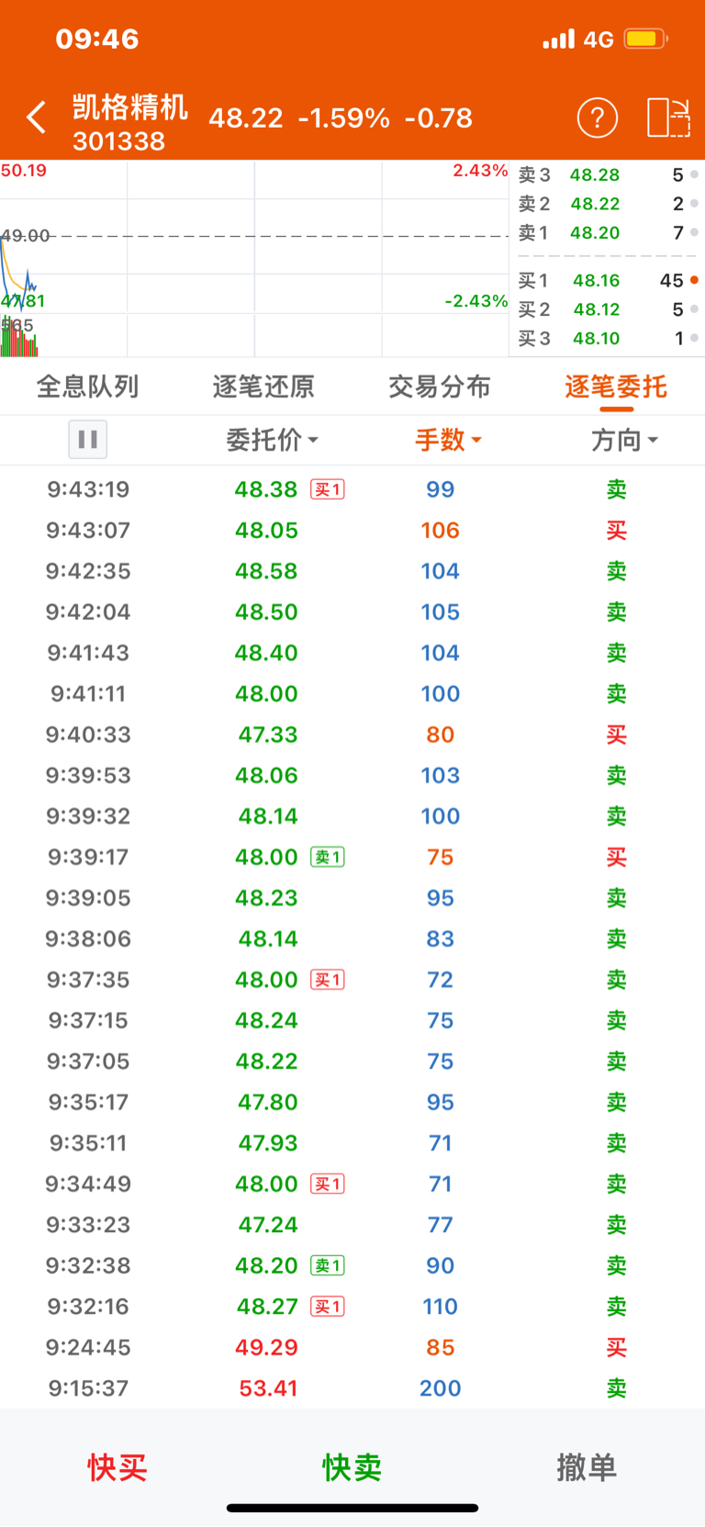
Task: Go back with the left arrow icon
Action: 37,118
